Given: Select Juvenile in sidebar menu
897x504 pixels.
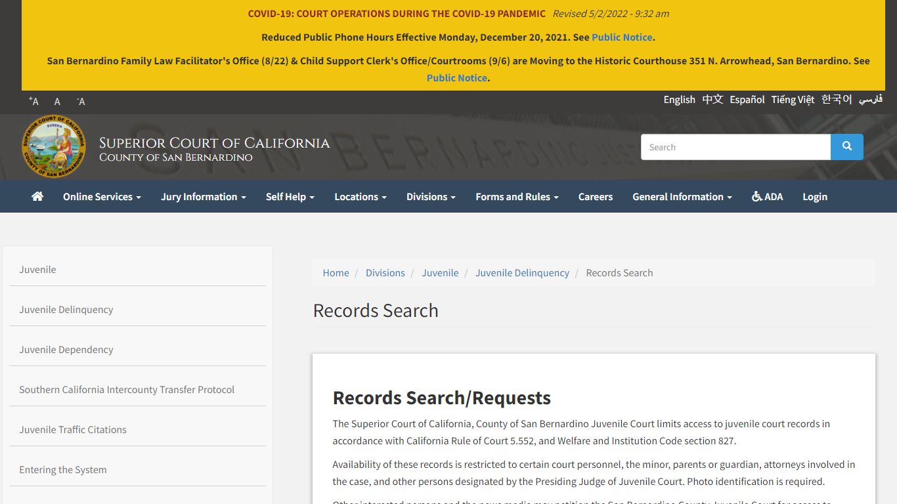Looking at the screenshot, I should [137, 270].
